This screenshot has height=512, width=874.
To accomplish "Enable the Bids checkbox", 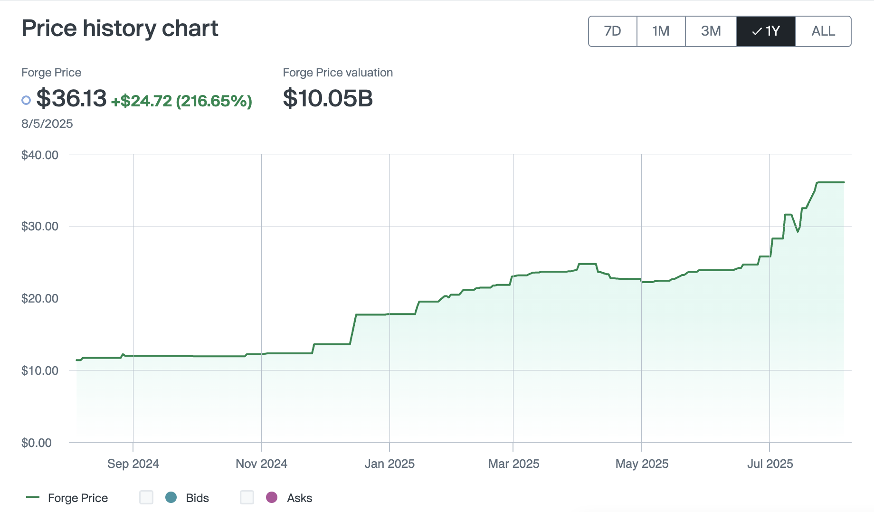I will point(146,498).
